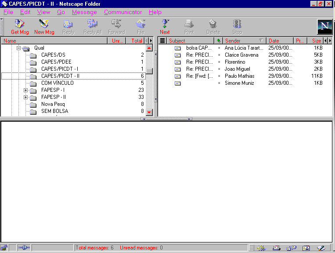335x253 pixels.
Task: Compose with the New Msg icon
Action: click(44, 24)
